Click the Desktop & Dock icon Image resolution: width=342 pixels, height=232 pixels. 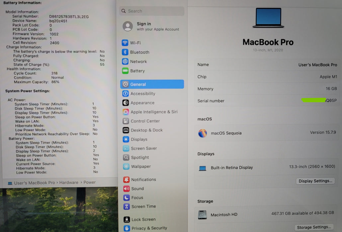126,130
